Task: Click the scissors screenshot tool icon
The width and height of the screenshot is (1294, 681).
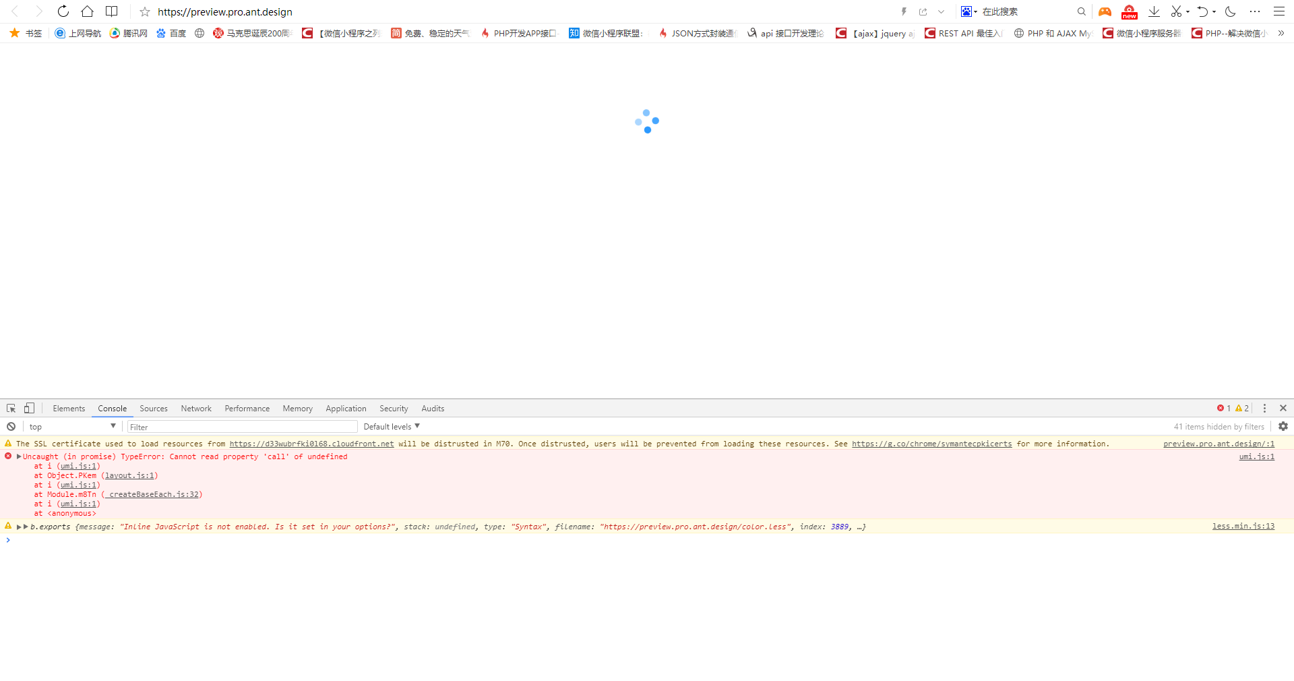Action: pos(1176,11)
